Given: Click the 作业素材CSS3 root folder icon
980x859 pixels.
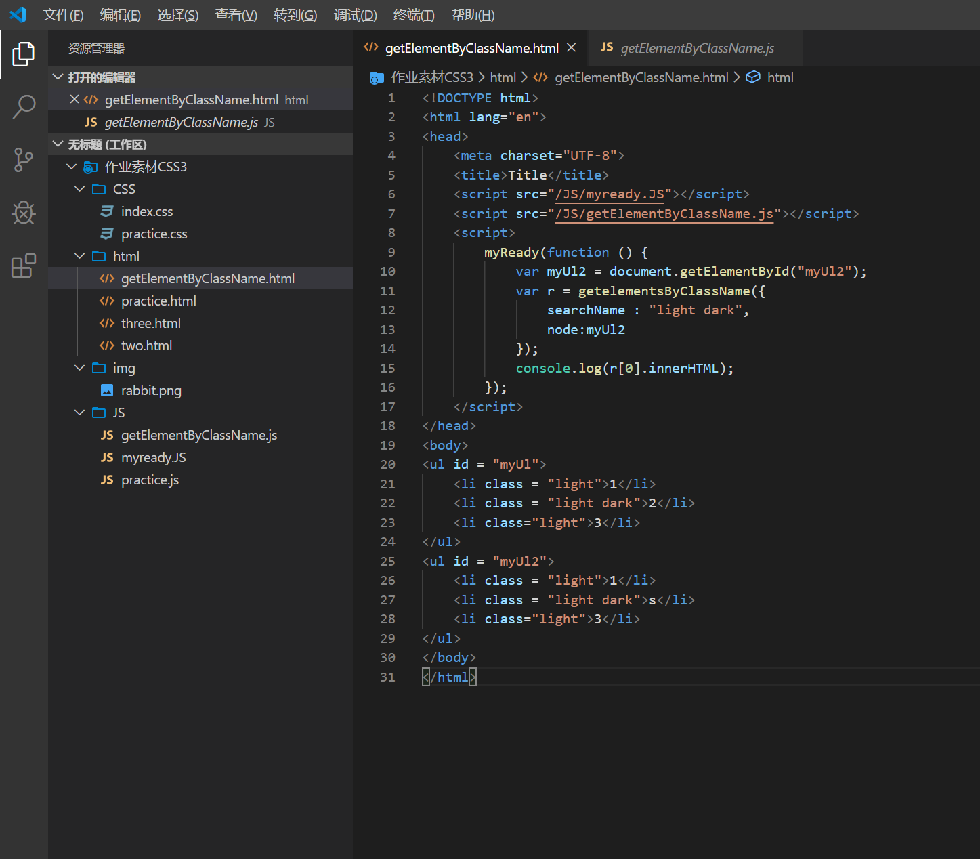Looking at the screenshot, I should pos(90,167).
